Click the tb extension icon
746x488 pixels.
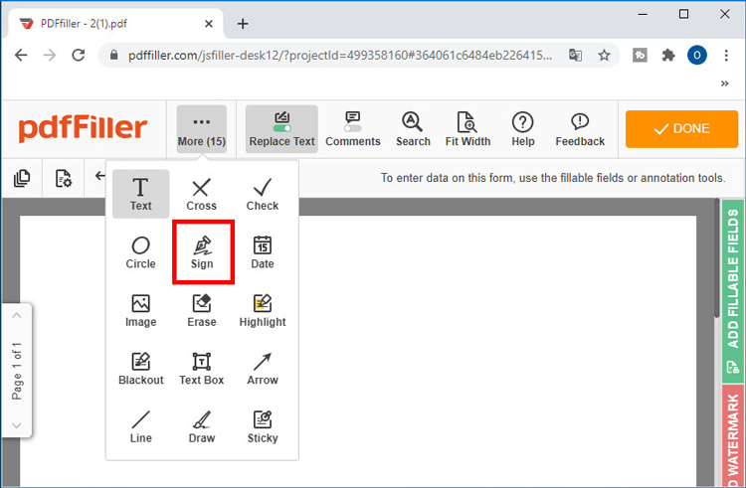pyautogui.click(x=640, y=56)
